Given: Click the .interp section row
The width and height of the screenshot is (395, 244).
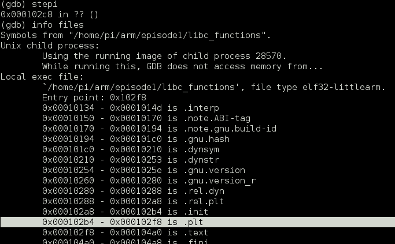Looking at the screenshot, I should coord(131,108).
